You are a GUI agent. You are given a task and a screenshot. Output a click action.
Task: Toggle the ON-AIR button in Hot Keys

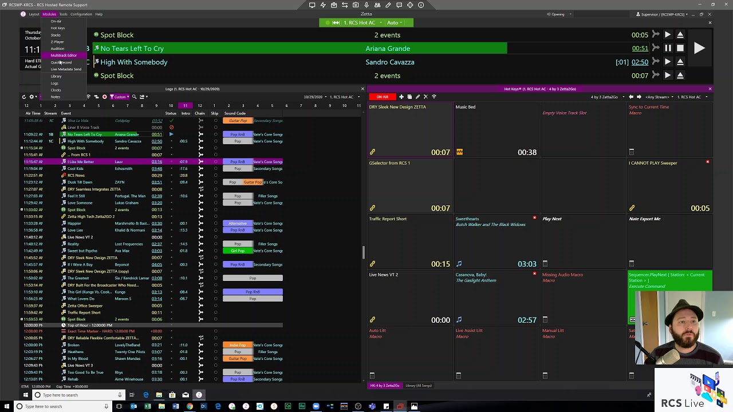(382, 97)
